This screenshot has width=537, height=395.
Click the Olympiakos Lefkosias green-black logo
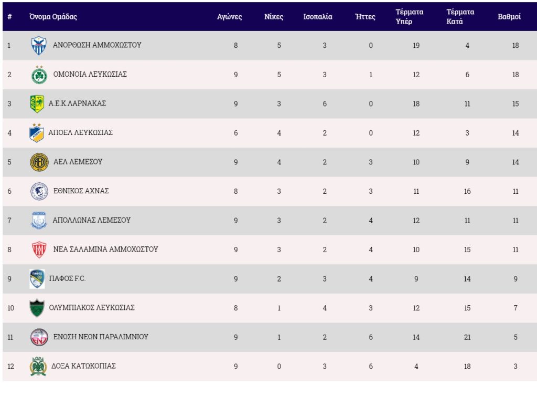37,308
